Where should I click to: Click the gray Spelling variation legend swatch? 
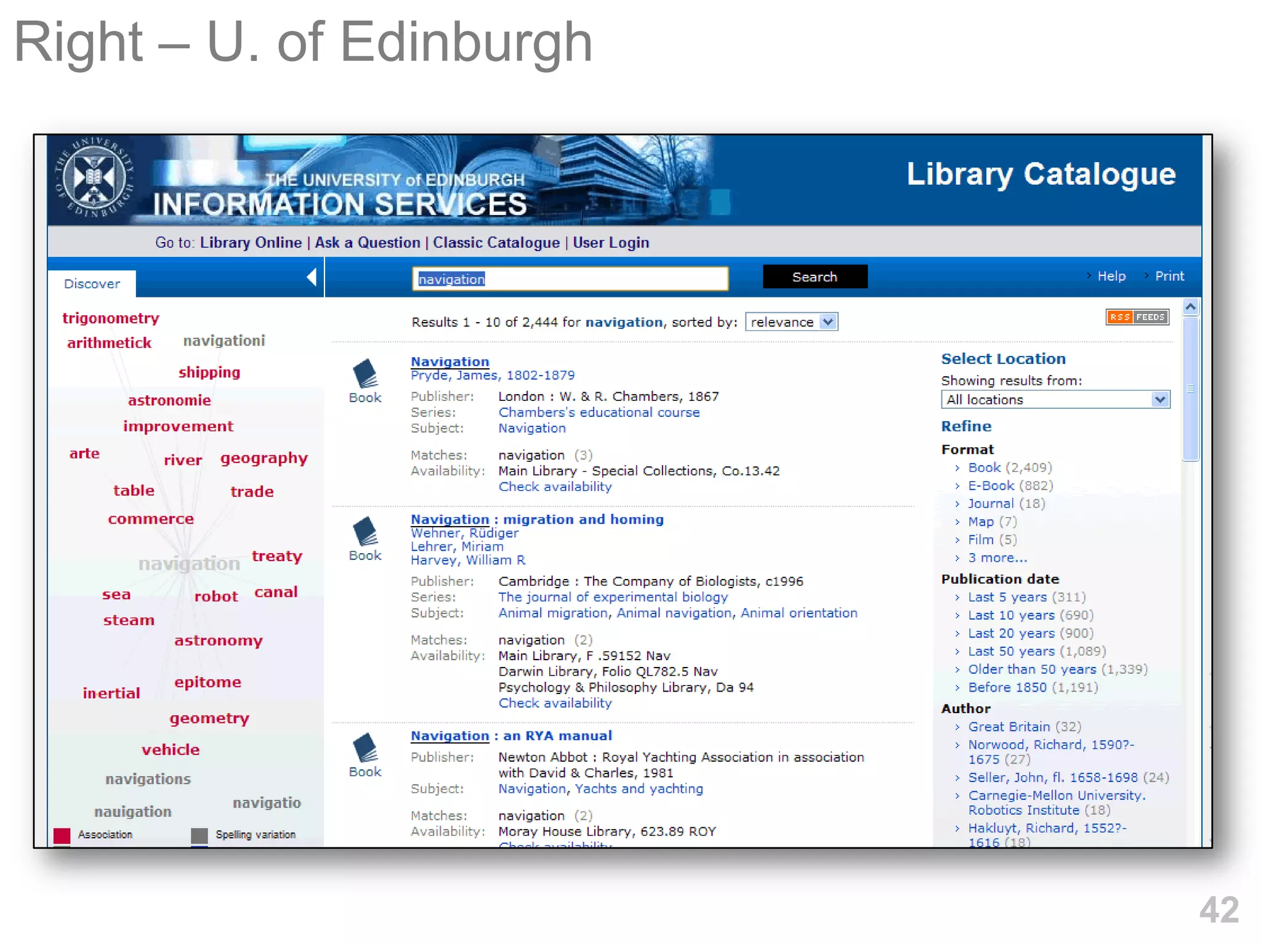(199, 835)
